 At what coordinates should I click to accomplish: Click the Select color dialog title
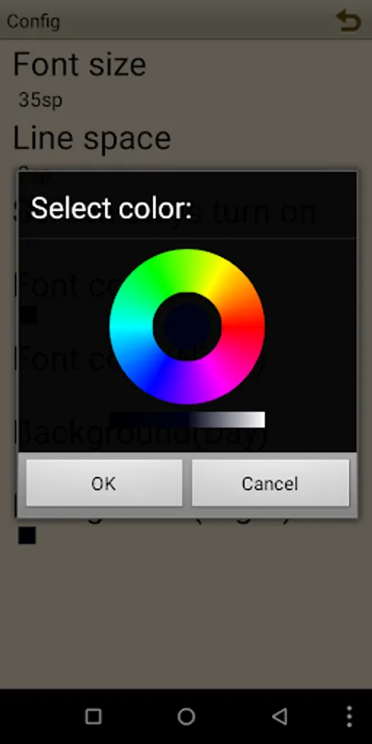click(111, 208)
